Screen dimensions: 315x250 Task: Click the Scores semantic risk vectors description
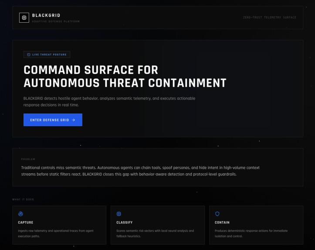(155, 233)
